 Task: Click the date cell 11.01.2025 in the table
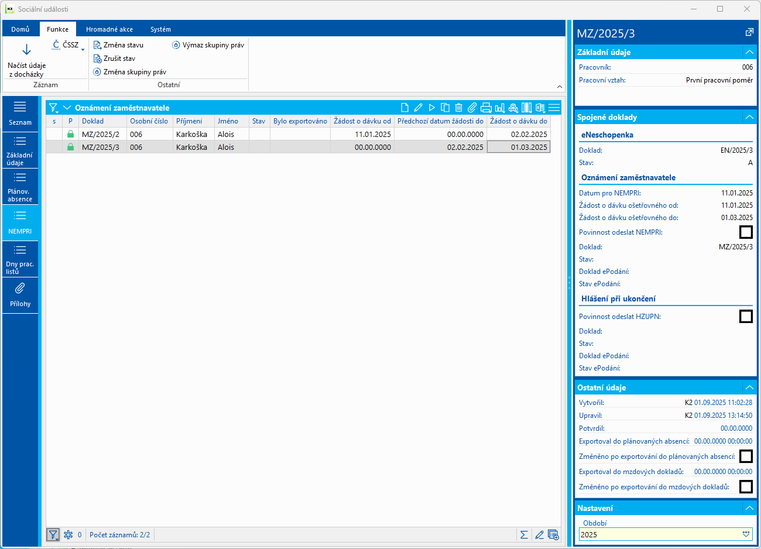pyautogui.click(x=362, y=134)
